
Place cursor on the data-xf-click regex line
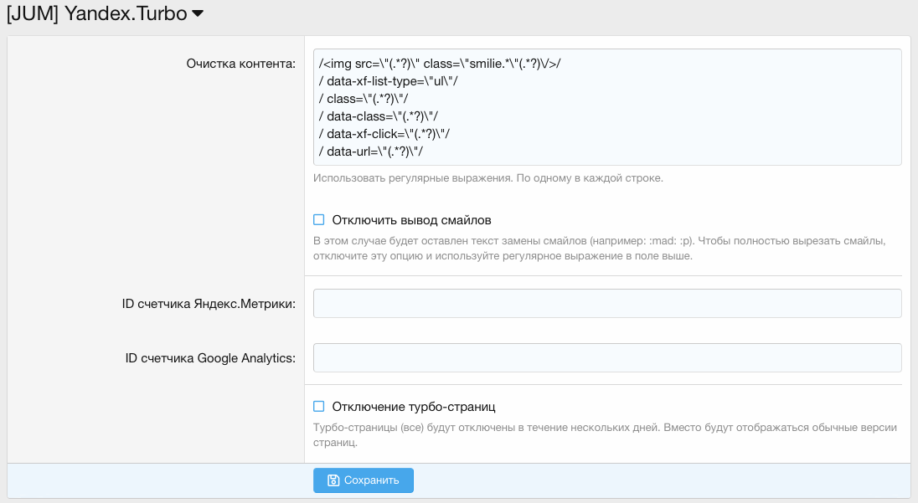pyautogui.click(x=385, y=134)
